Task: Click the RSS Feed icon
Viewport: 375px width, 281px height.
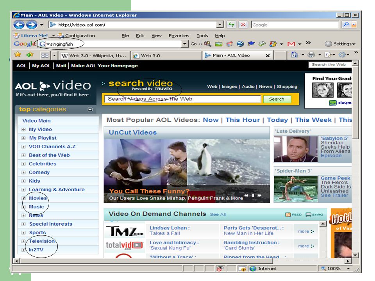Action: point(288,215)
